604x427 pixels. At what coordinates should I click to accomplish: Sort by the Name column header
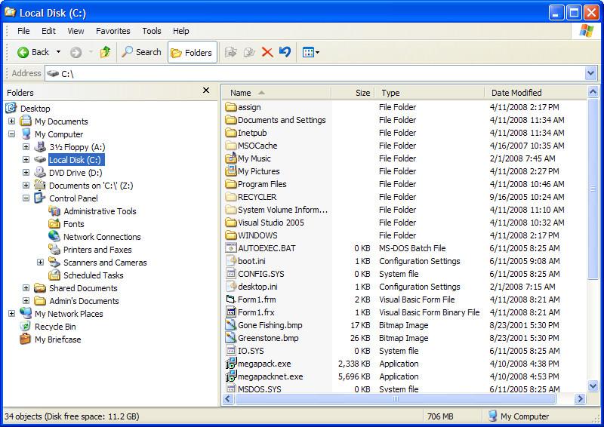pyautogui.click(x=276, y=93)
